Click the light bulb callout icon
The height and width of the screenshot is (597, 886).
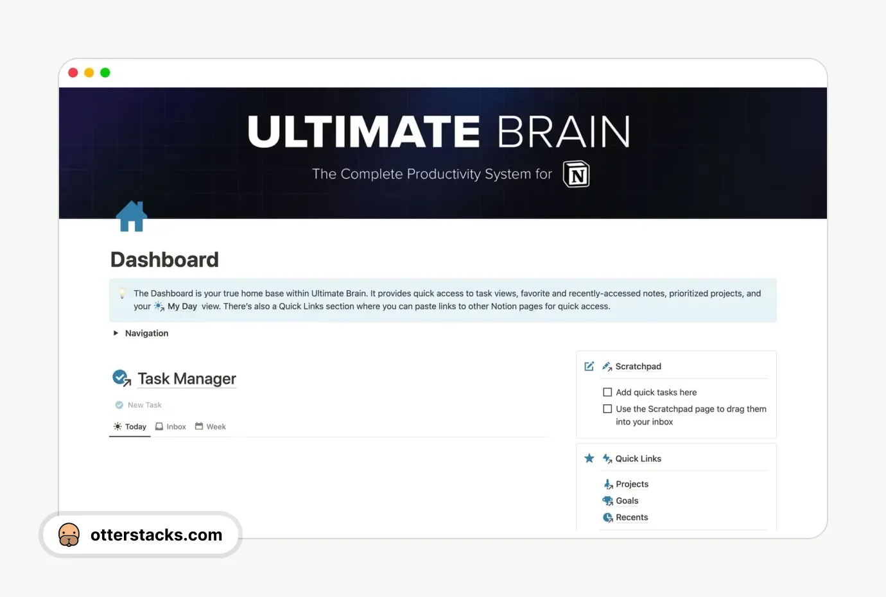tap(122, 294)
